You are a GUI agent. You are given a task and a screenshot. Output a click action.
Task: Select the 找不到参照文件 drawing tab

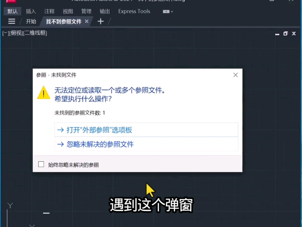coord(64,21)
